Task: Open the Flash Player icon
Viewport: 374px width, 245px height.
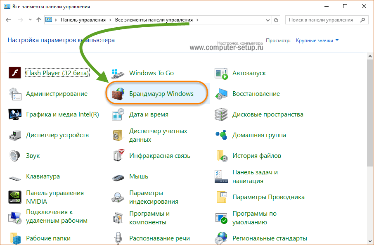Action: point(15,73)
